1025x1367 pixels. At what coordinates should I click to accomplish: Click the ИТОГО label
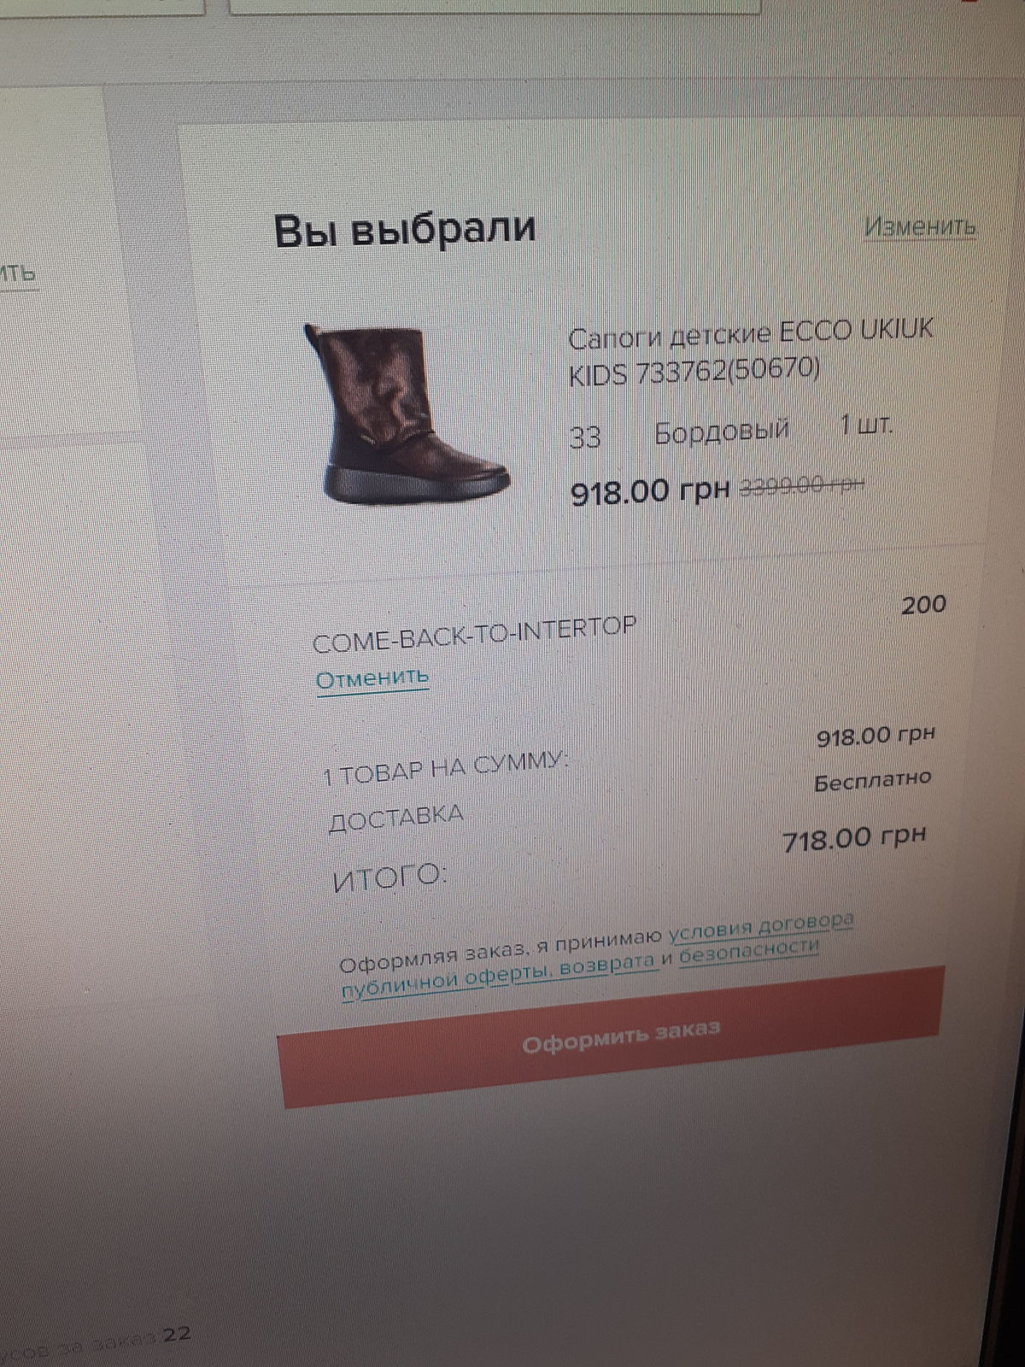[x=389, y=877]
